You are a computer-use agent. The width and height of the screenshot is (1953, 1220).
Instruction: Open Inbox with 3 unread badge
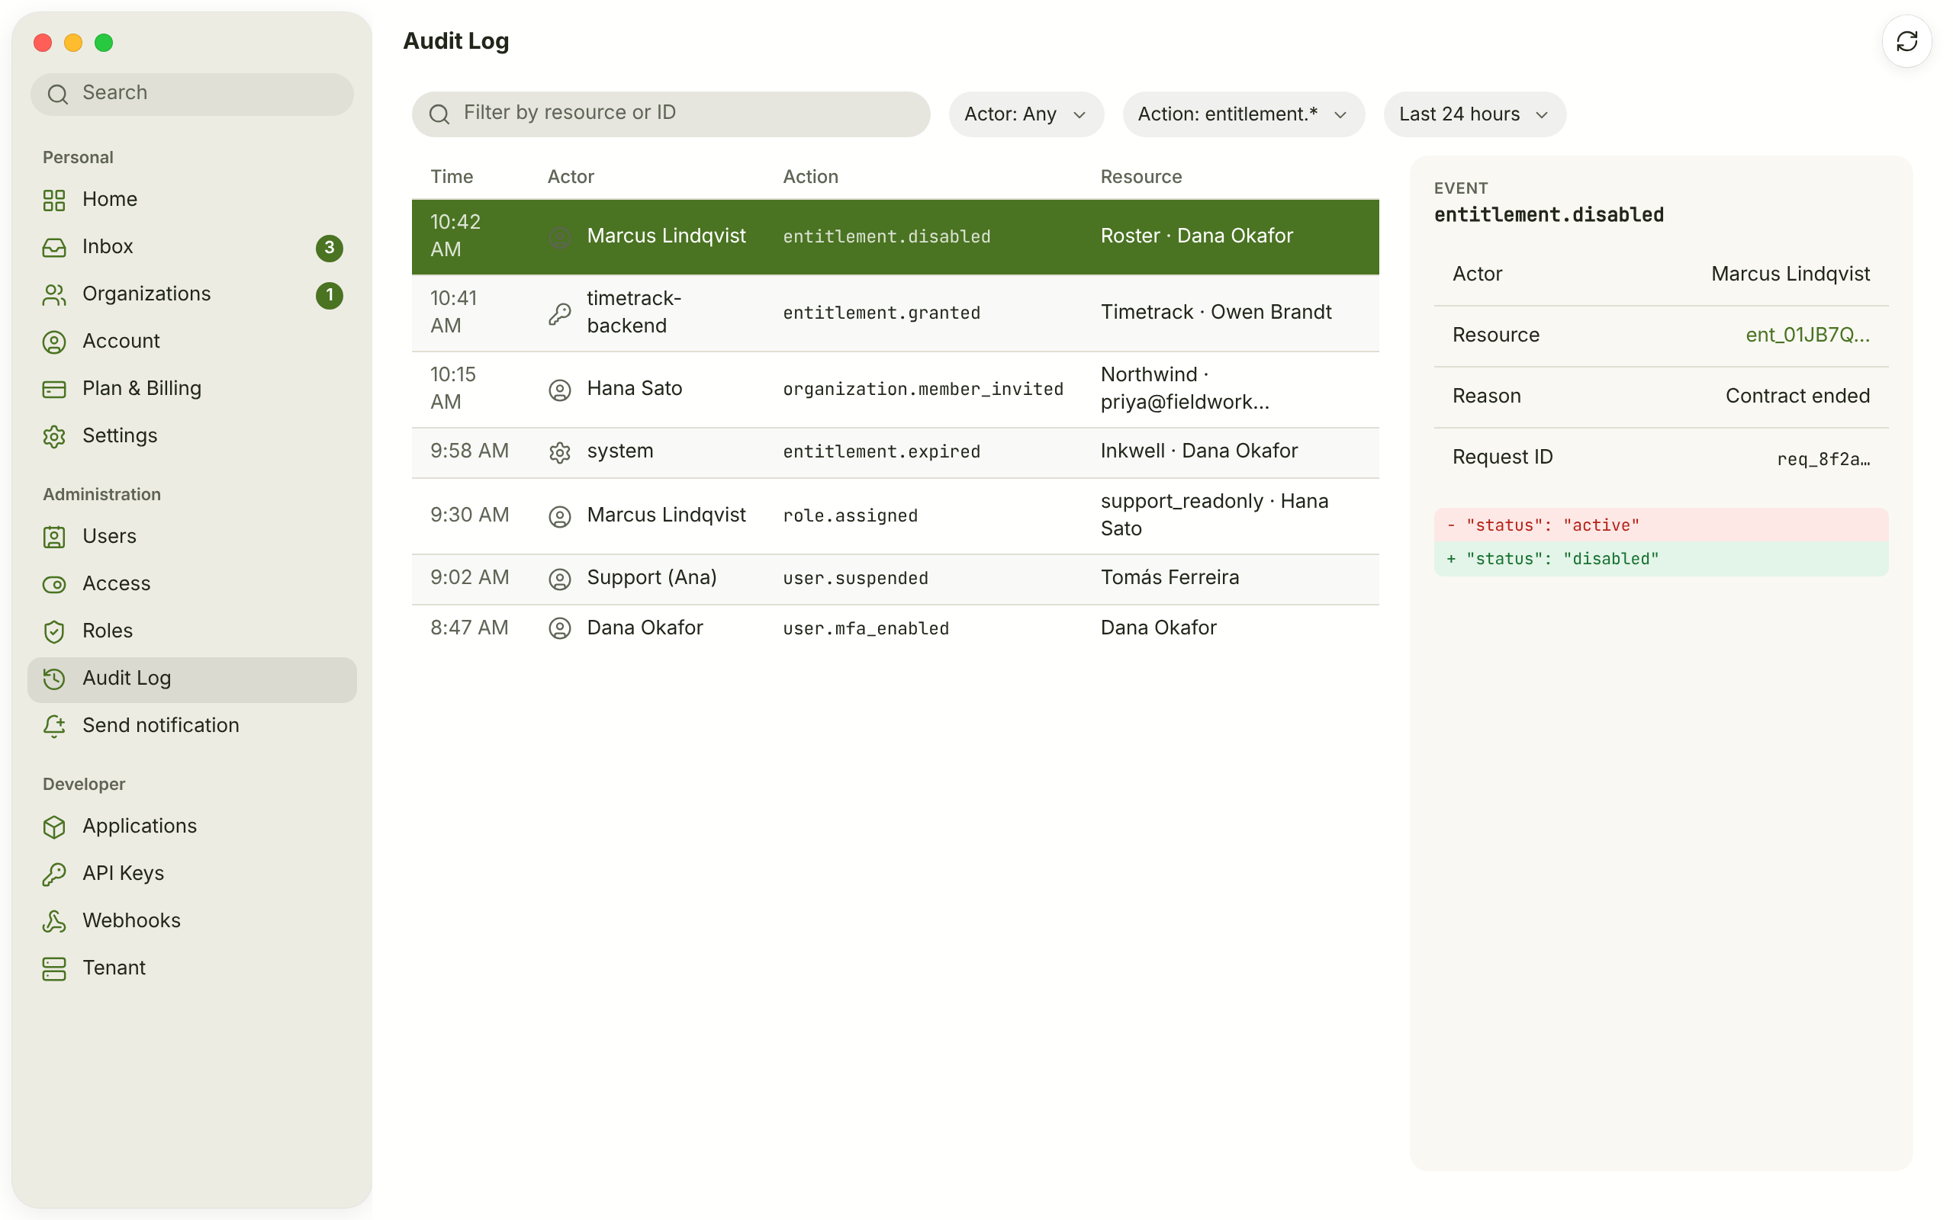point(192,247)
